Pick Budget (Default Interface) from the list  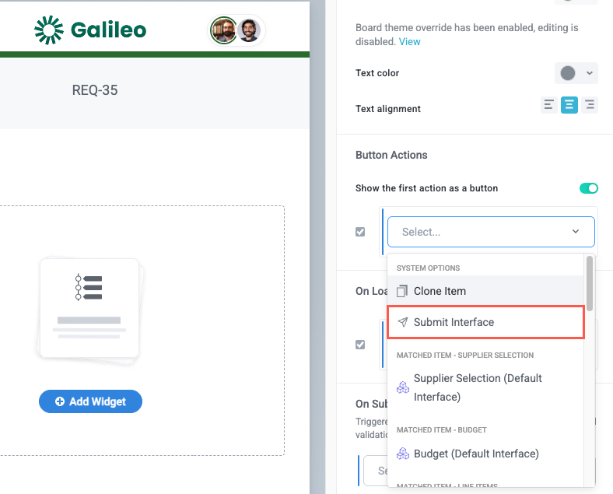click(475, 454)
